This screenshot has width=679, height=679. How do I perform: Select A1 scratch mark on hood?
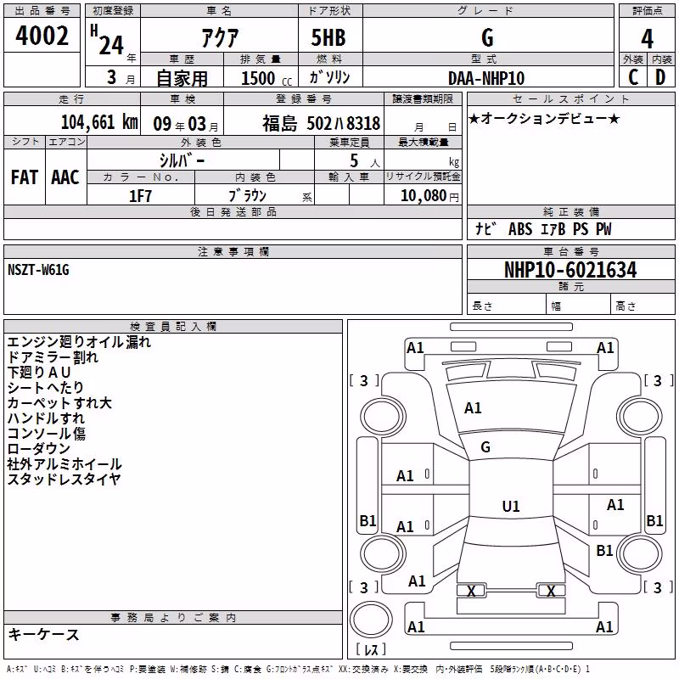(x=473, y=407)
